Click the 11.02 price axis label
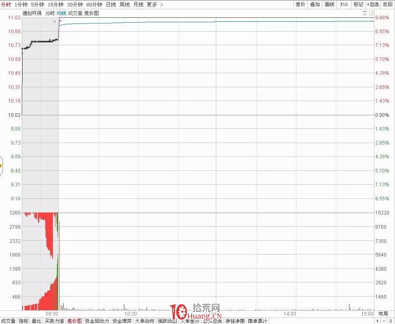The height and width of the screenshot is (324, 395). [15, 17]
